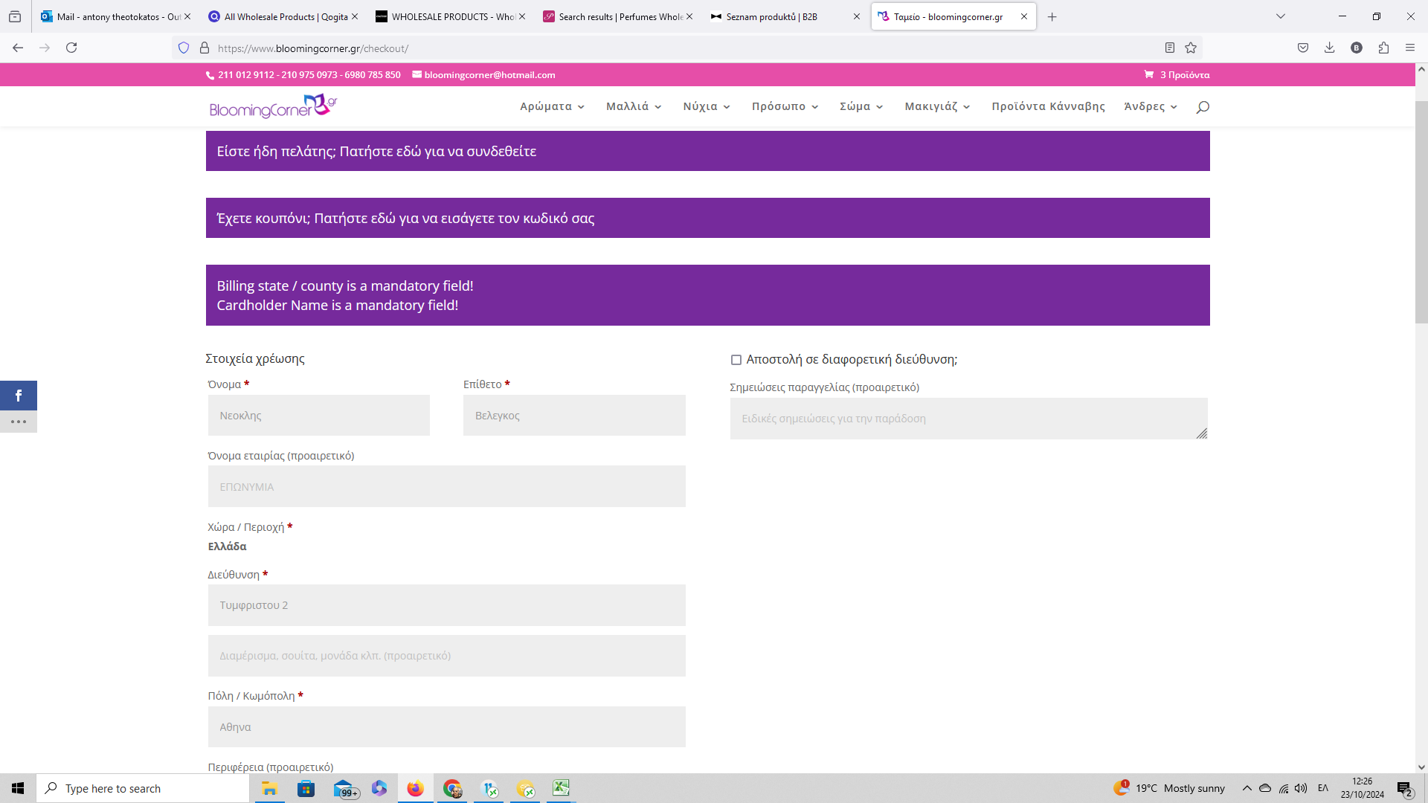The image size is (1428, 803).
Task: Open Excel from the taskbar
Action: click(562, 788)
